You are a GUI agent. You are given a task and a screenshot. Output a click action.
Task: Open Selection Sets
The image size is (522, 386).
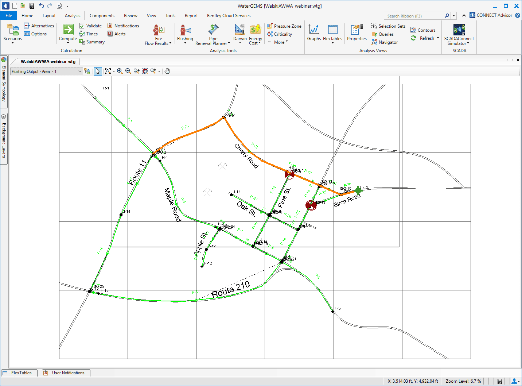388,26
